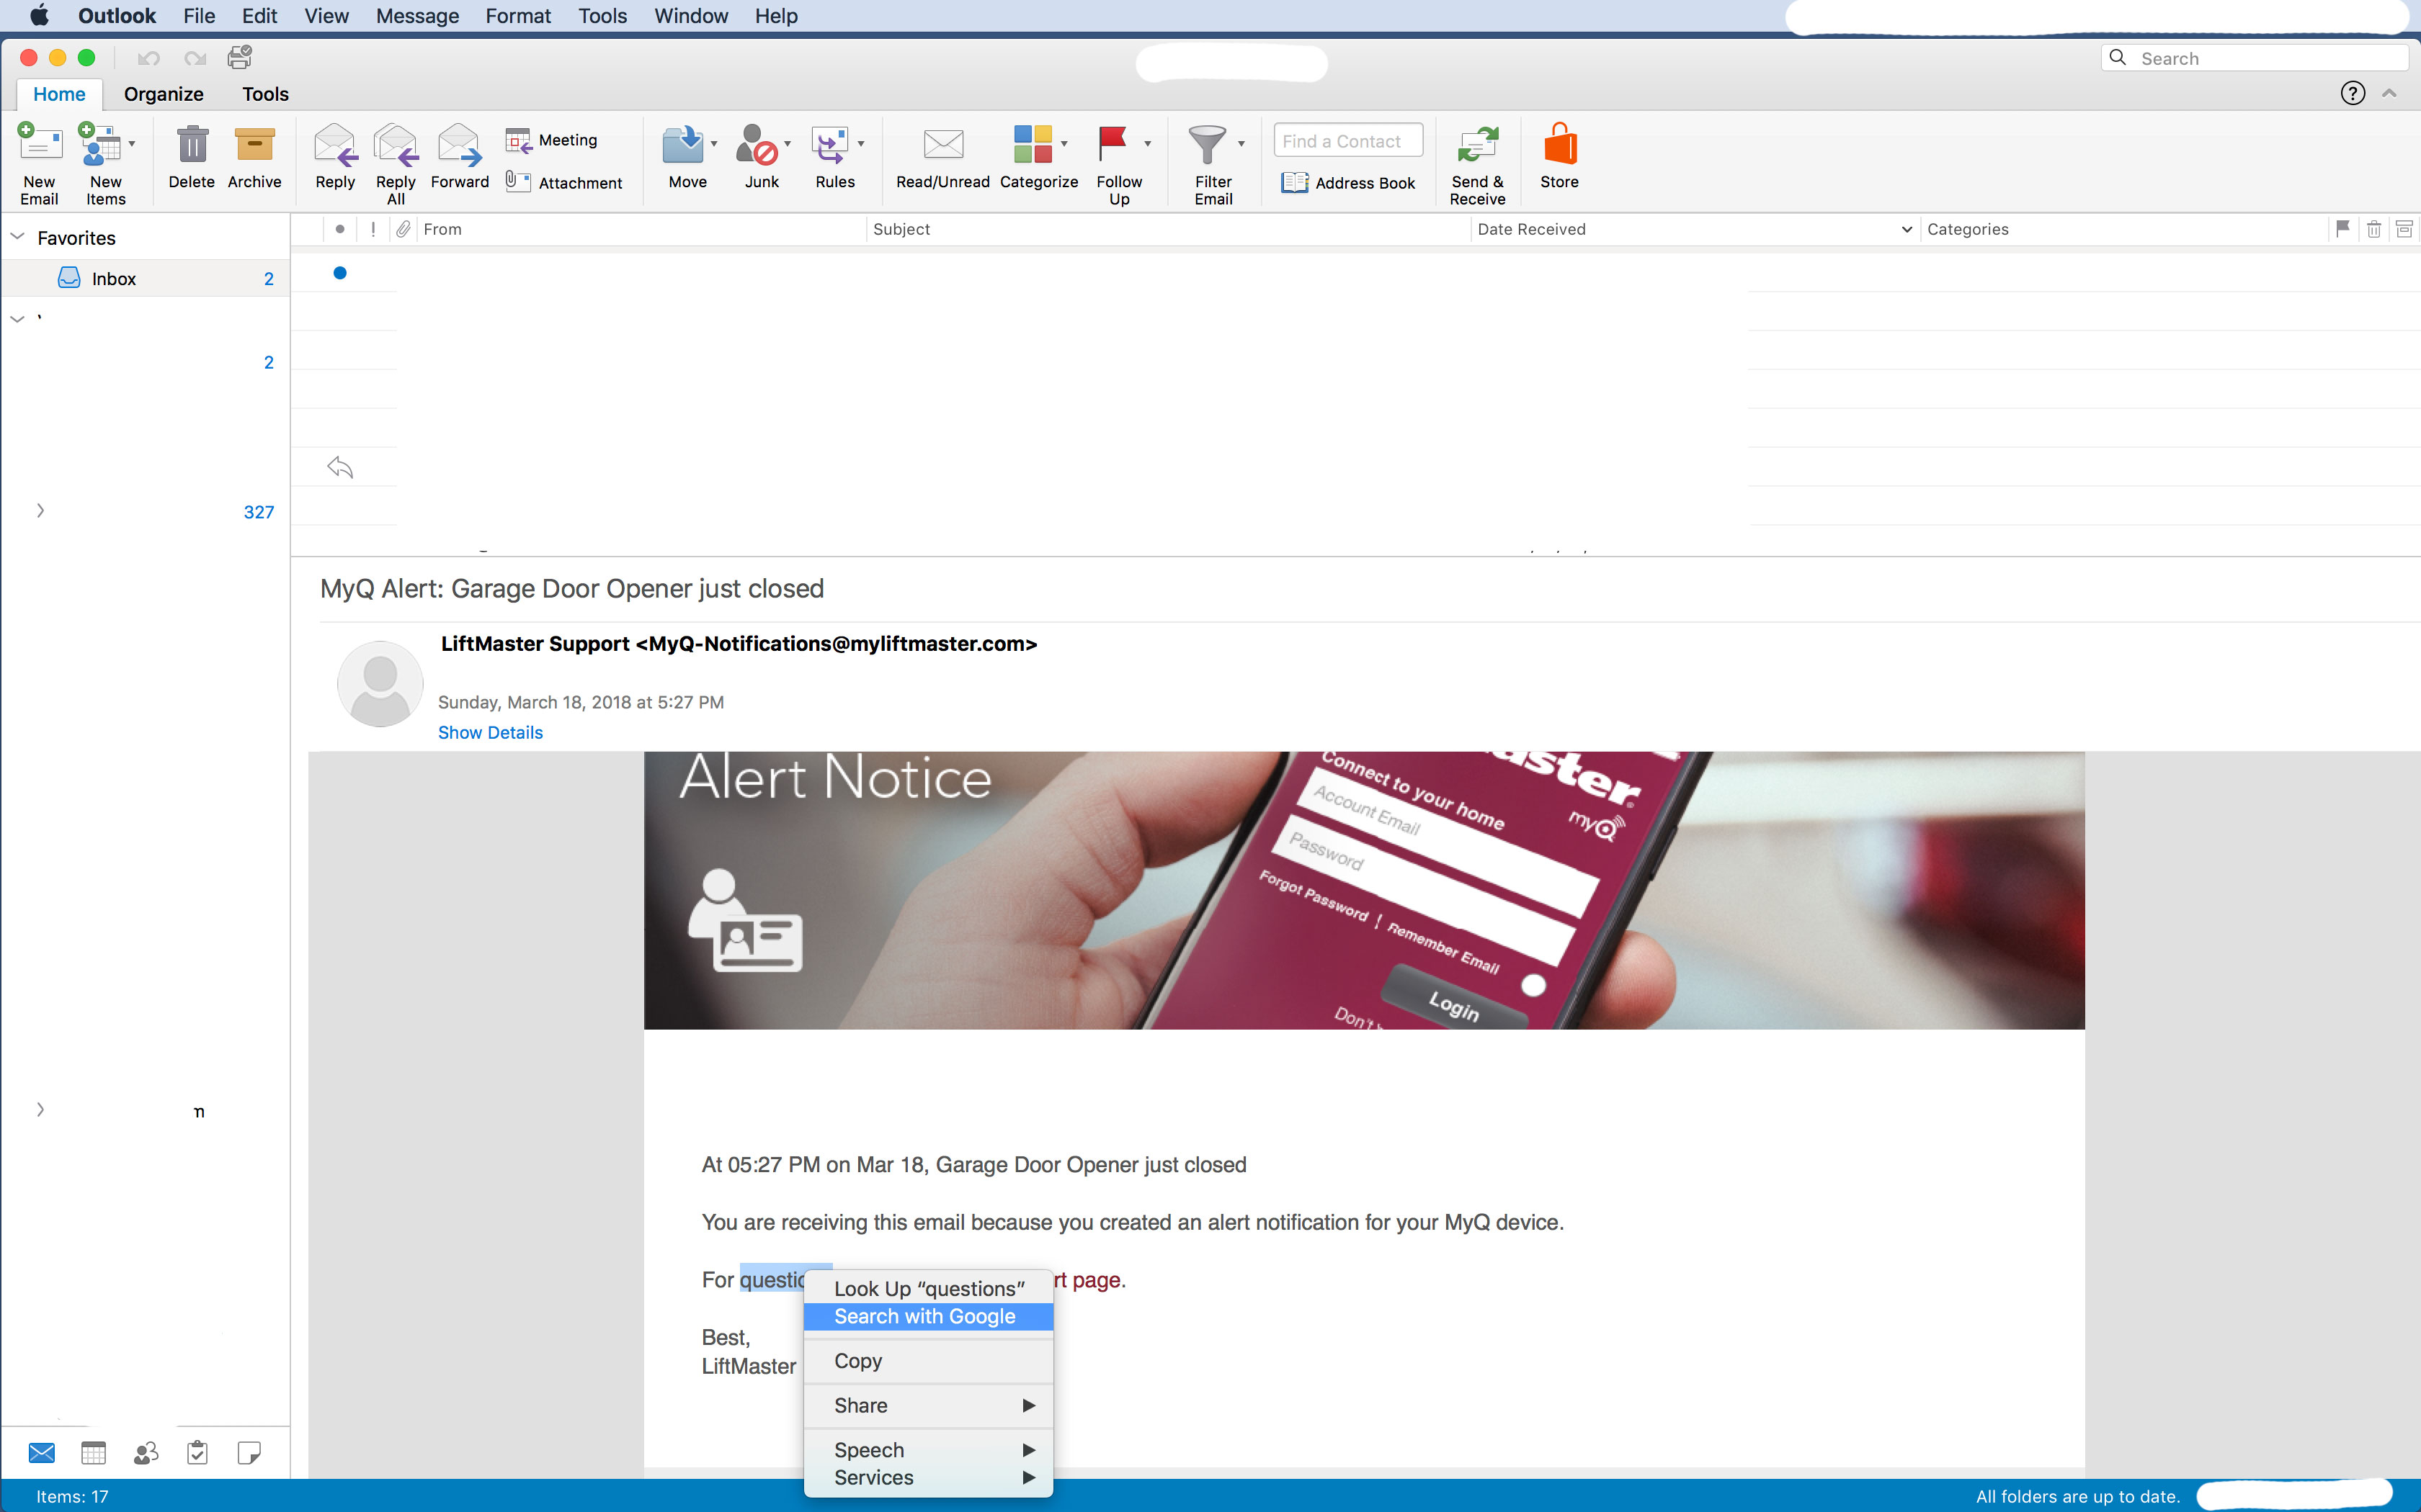Image resolution: width=2421 pixels, height=1512 pixels.
Task: Click the Attachment paperclip icon
Action: 518,182
